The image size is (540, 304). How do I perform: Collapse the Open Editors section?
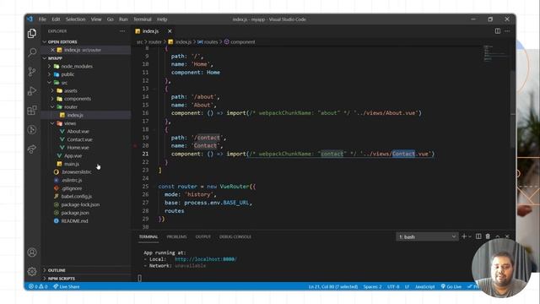pos(45,41)
